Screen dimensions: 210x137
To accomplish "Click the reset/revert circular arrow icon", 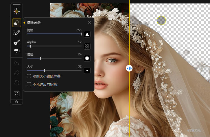I will (x=16, y=83).
